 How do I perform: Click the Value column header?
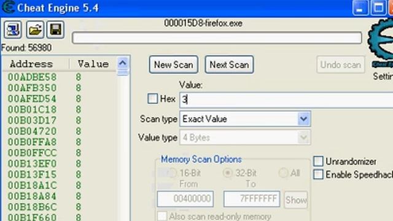click(x=93, y=64)
